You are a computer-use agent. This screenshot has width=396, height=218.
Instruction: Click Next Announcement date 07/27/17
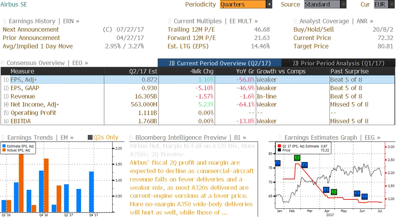130,29
